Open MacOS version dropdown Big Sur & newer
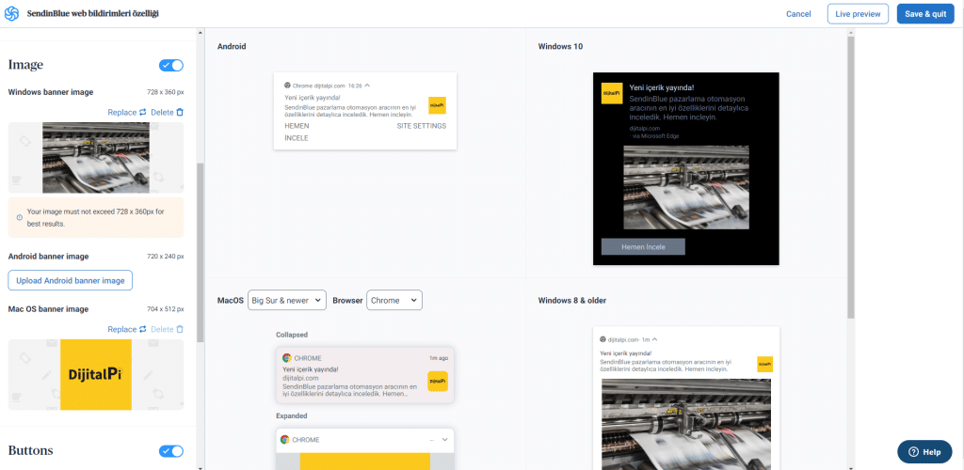This screenshot has width=964, height=470. (286, 300)
